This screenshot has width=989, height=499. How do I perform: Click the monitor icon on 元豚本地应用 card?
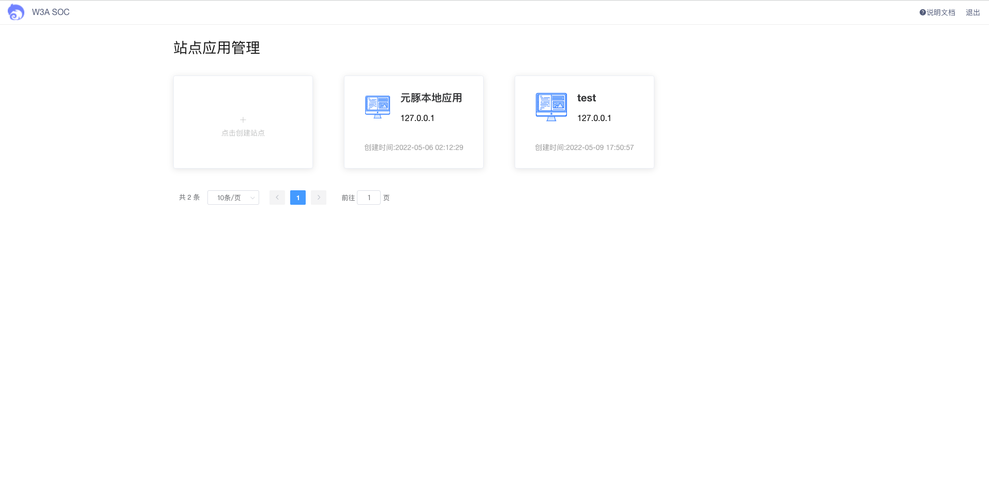click(378, 107)
